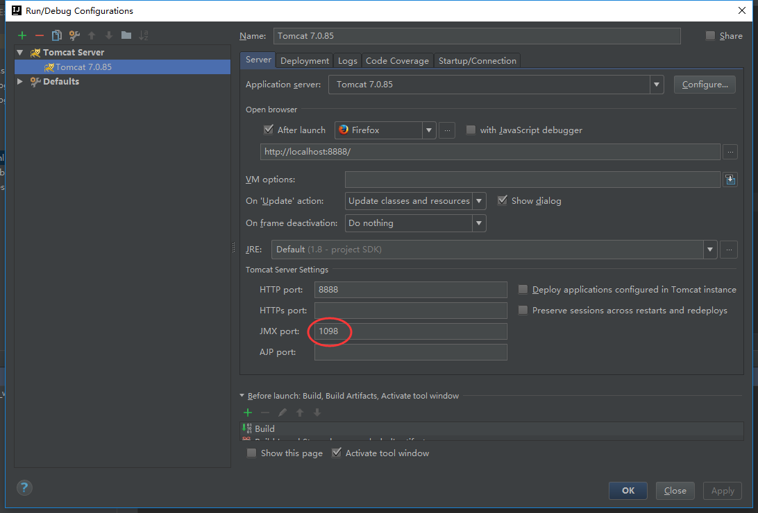Toggle Show dialog checkbox
The width and height of the screenshot is (758, 513).
pyautogui.click(x=503, y=200)
